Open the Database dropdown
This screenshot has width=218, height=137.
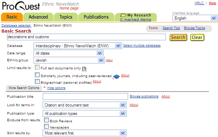pos(78,46)
